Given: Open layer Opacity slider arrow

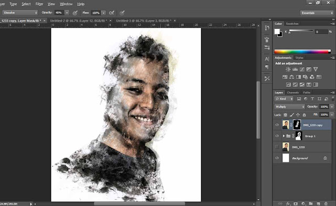Looking at the screenshot, I should pos(332,107).
